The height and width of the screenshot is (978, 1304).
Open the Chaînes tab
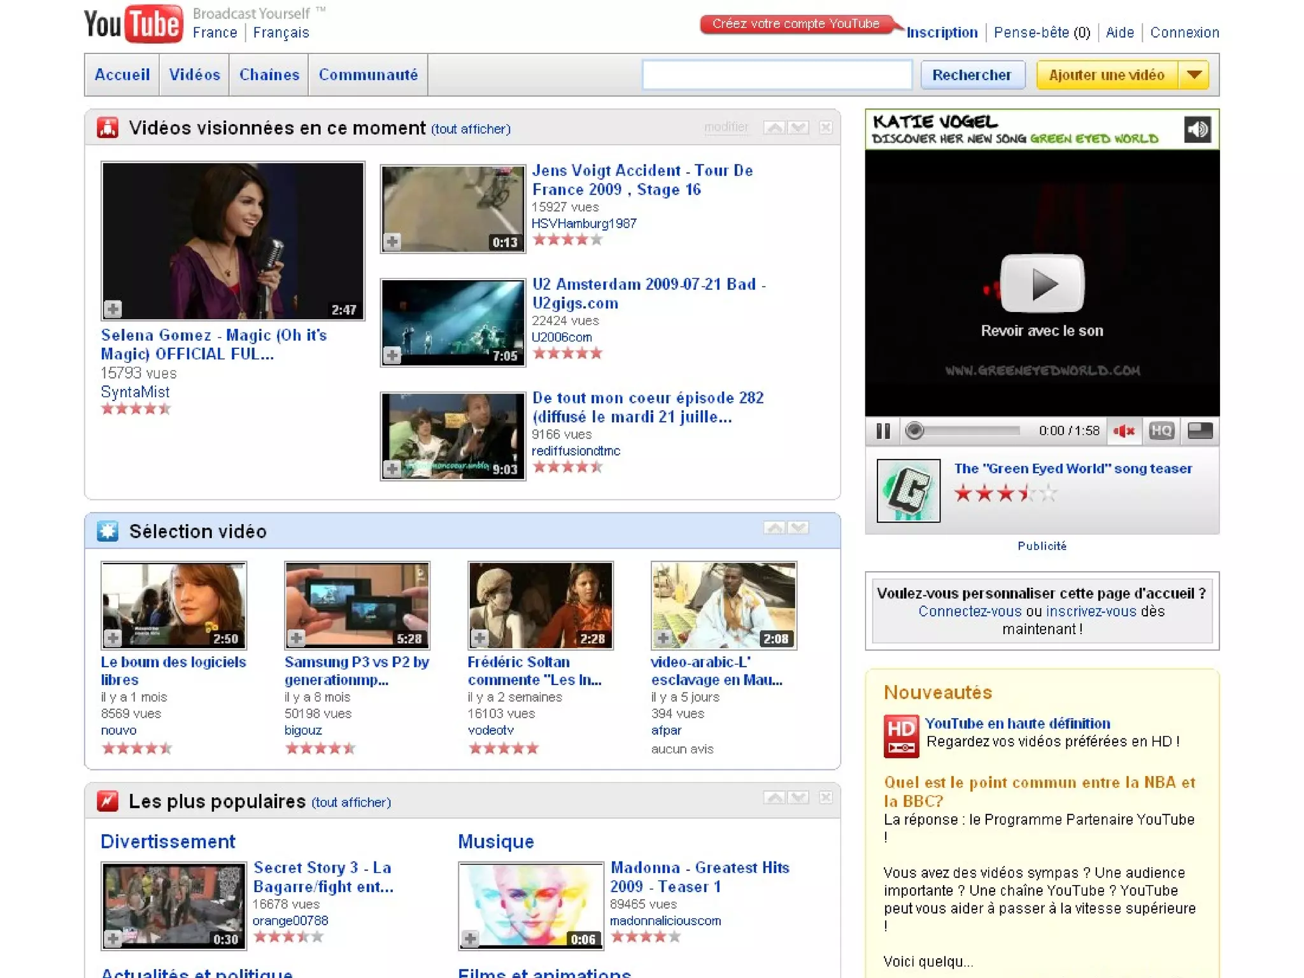pyautogui.click(x=269, y=75)
